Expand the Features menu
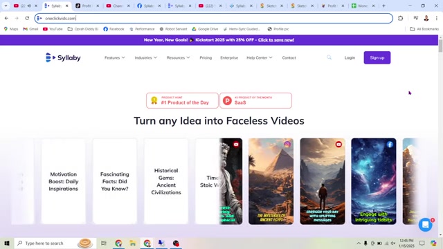The image size is (443, 249). [115, 57]
